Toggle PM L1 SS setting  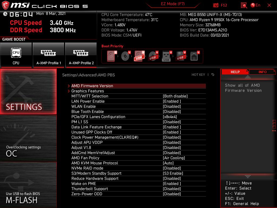[x=138, y=122]
